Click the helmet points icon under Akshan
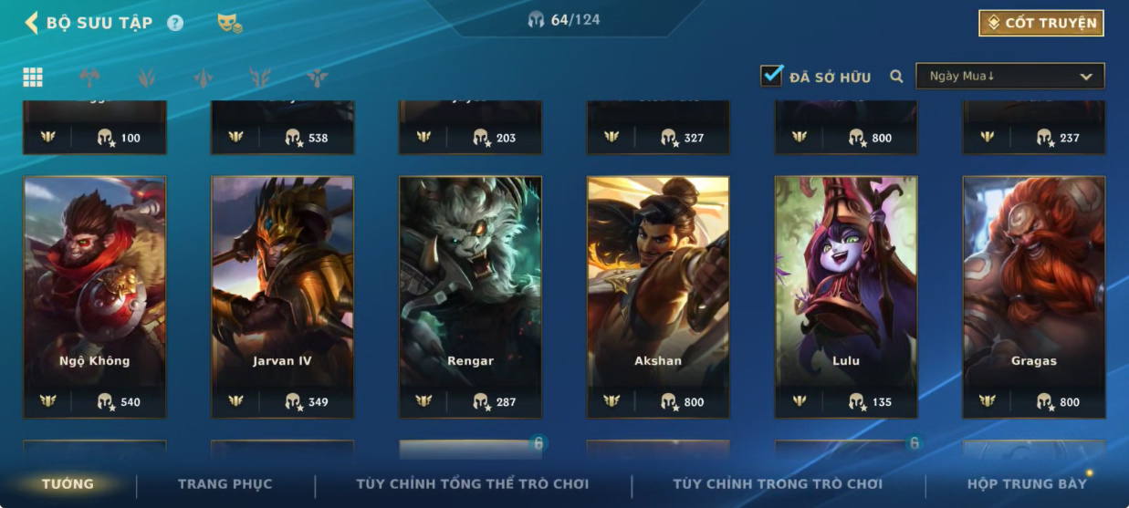 pyautogui.click(x=669, y=401)
